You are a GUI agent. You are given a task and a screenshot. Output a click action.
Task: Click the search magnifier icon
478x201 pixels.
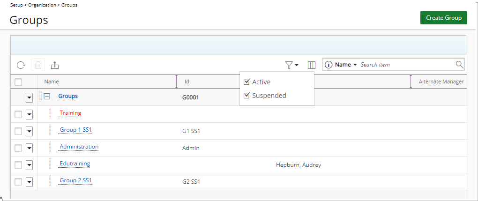[459, 65]
